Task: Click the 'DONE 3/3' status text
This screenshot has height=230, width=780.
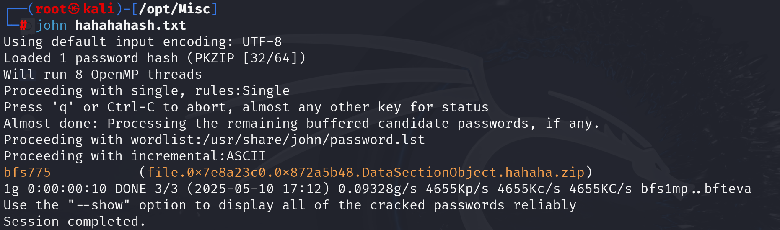Action: tap(146, 189)
